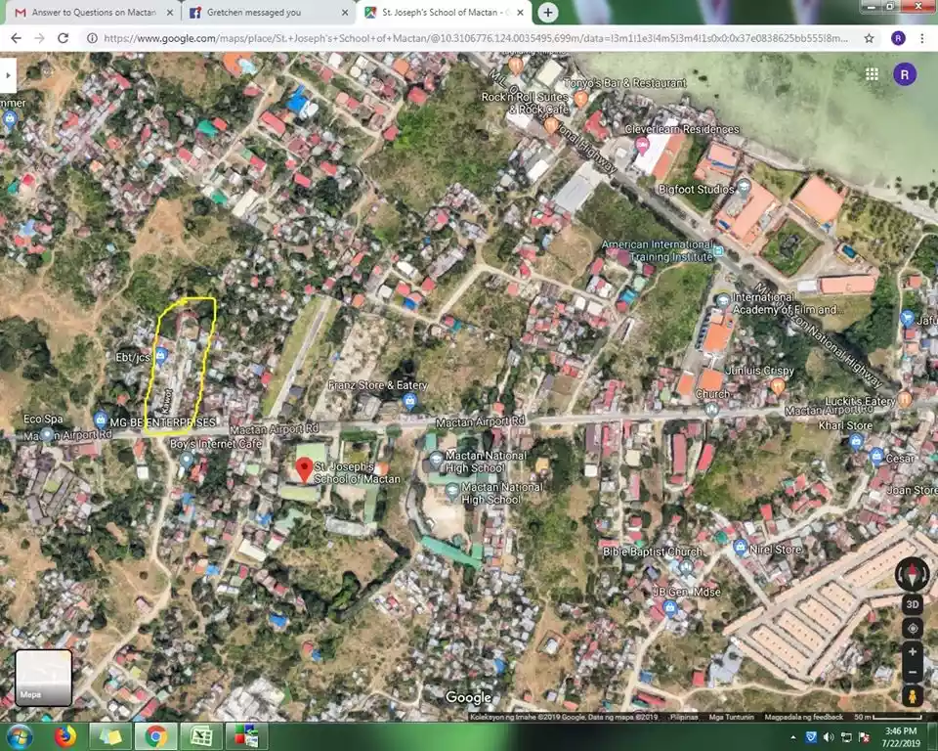
Task: Launch Firefox from taskbar
Action: click(x=65, y=736)
